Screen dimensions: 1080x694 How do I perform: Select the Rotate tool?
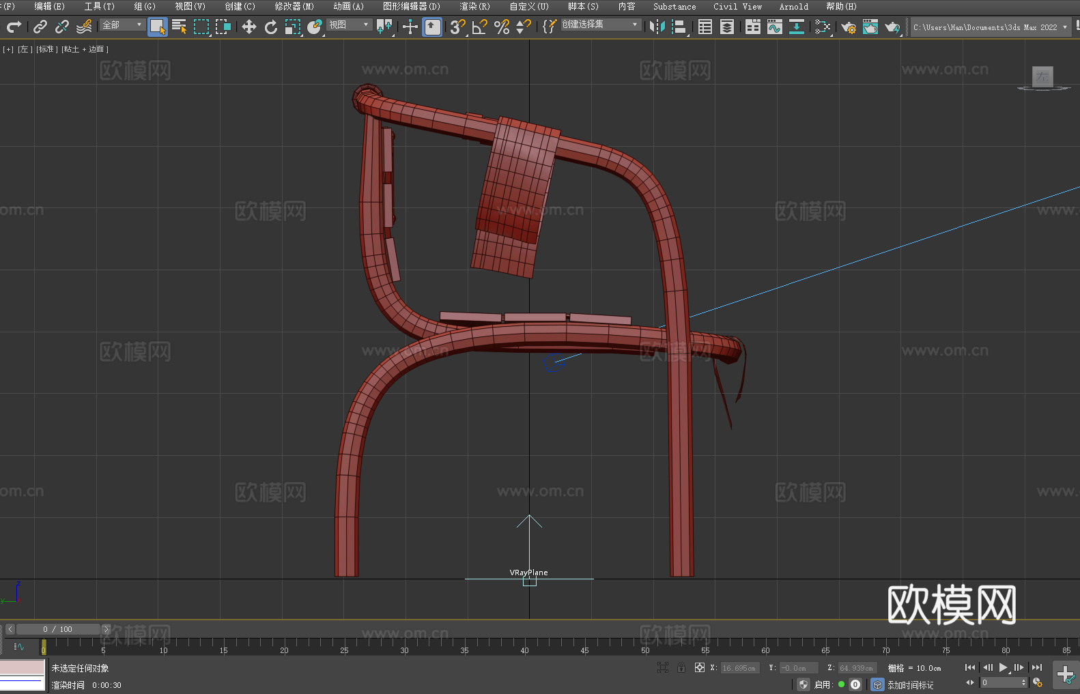271,27
